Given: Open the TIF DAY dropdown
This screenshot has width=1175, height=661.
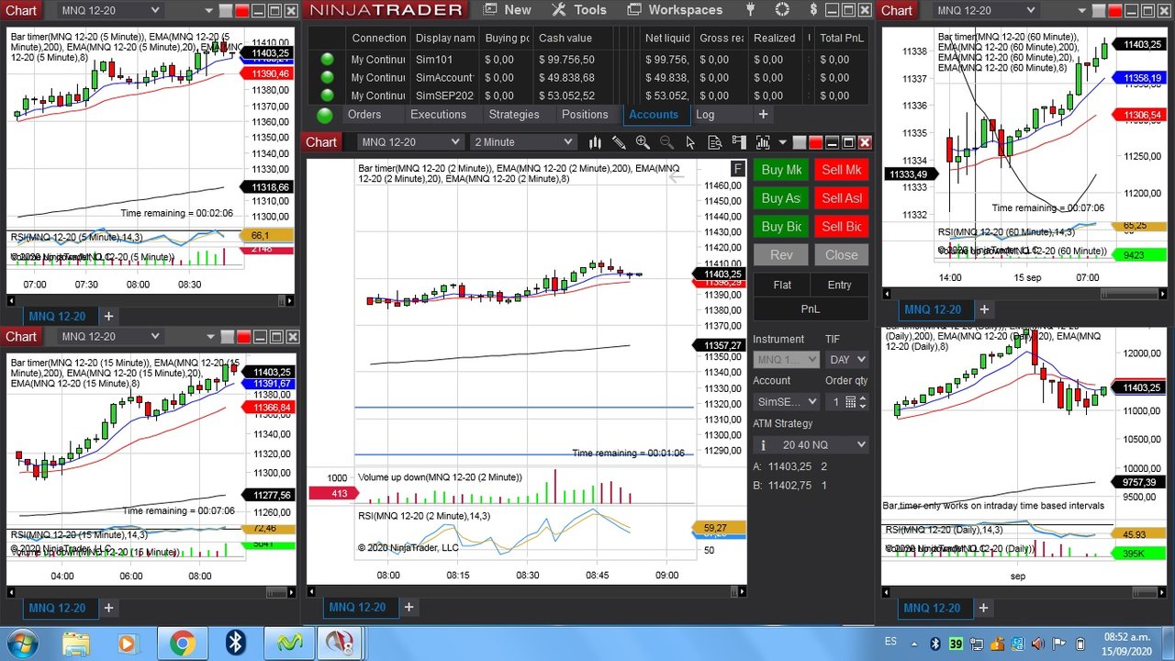Looking at the screenshot, I should click(x=846, y=359).
